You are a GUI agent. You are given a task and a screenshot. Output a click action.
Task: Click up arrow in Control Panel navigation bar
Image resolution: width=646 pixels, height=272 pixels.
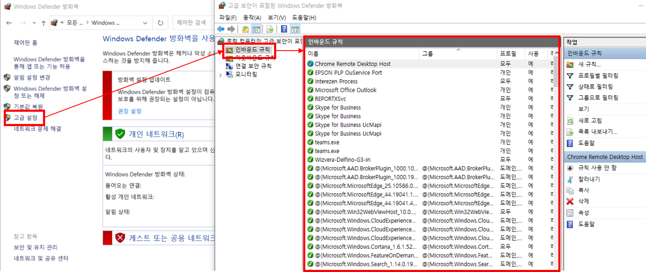coord(43,23)
